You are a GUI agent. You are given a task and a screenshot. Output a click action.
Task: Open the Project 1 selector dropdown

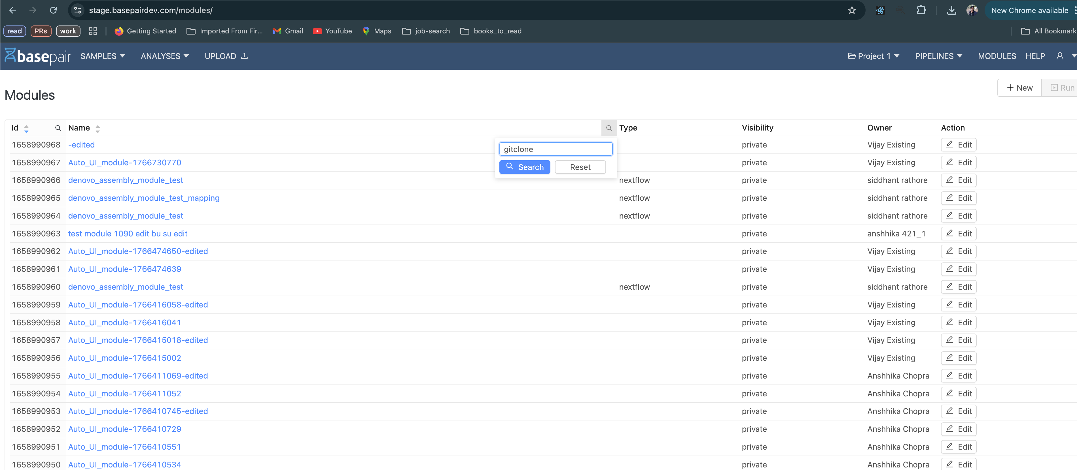point(874,56)
